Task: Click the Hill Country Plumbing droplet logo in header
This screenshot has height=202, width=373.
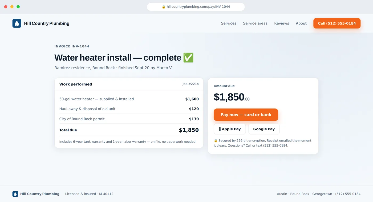Action: coord(17,23)
